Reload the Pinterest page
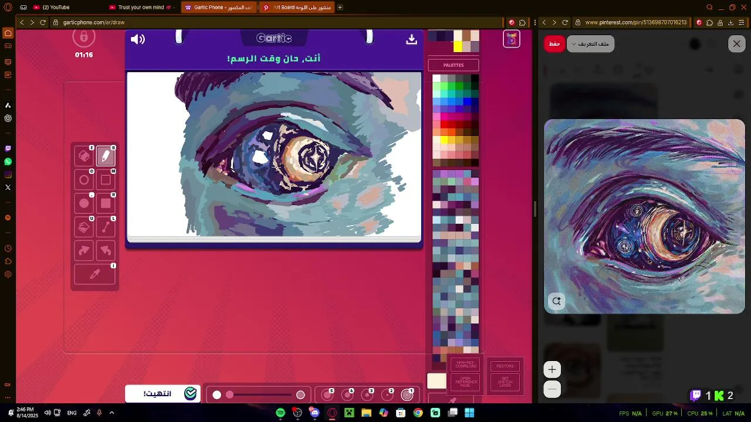The height and width of the screenshot is (422, 751). point(564,22)
